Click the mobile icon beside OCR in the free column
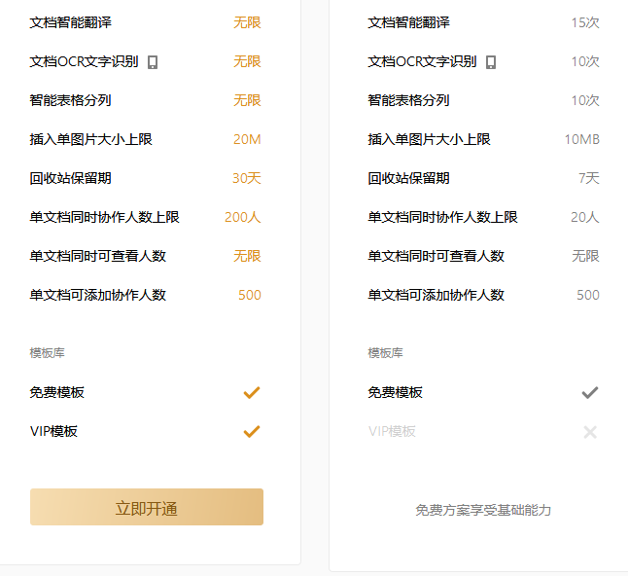This screenshot has height=576, width=628. [491, 62]
